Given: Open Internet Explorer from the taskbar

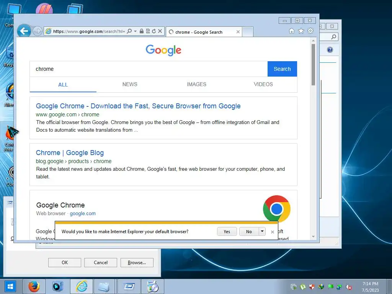Looking at the screenshot, I should [x=81, y=286].
